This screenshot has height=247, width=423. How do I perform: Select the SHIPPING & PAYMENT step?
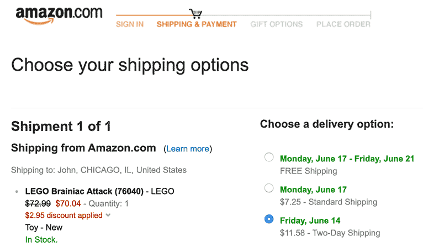[x=197, y=24]
